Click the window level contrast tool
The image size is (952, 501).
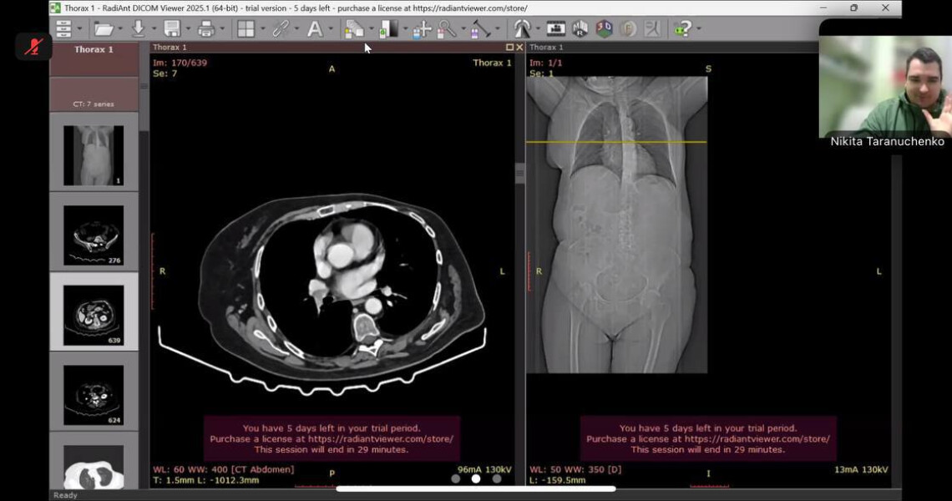pos(388,29)
